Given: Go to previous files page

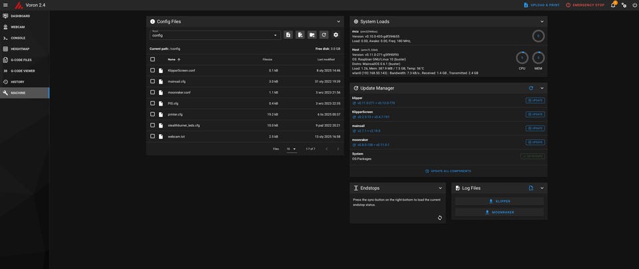Looking at the screenshot, I should [326, 149].
